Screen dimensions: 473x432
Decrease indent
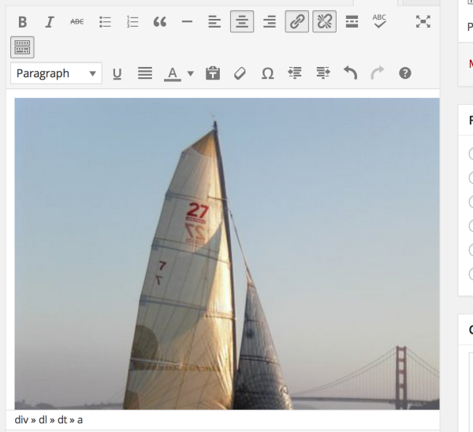295,73
